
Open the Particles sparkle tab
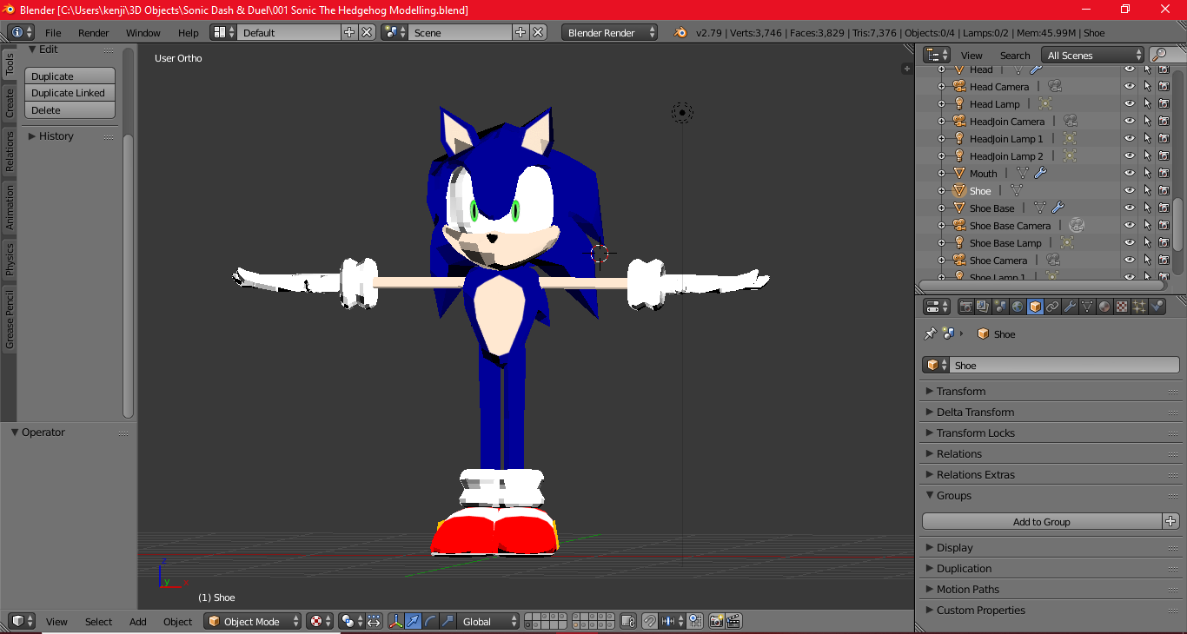point(1139,307)
